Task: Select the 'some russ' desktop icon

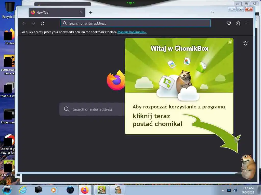Action: (x=8, y=65)
